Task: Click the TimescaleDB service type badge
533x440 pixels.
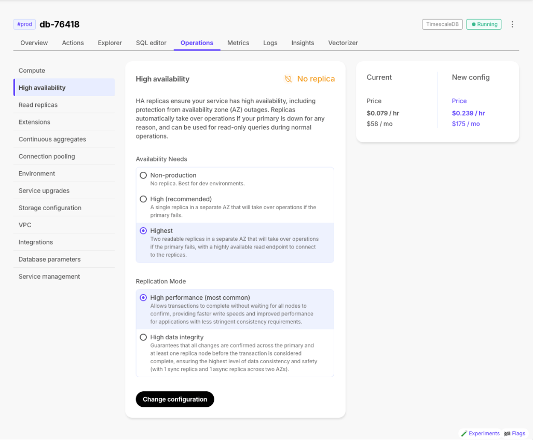Action: 442,24
